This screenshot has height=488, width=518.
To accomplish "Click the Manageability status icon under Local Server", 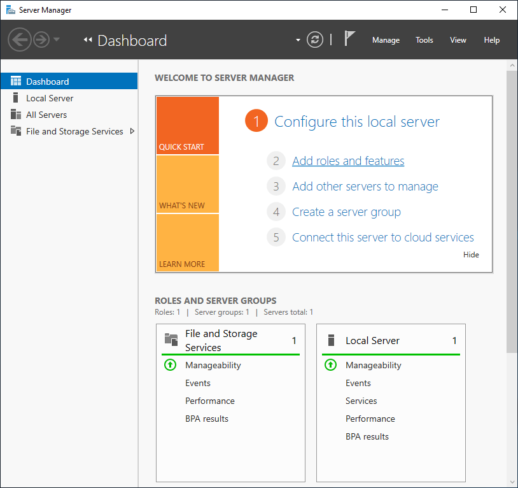I will point(331,365).
